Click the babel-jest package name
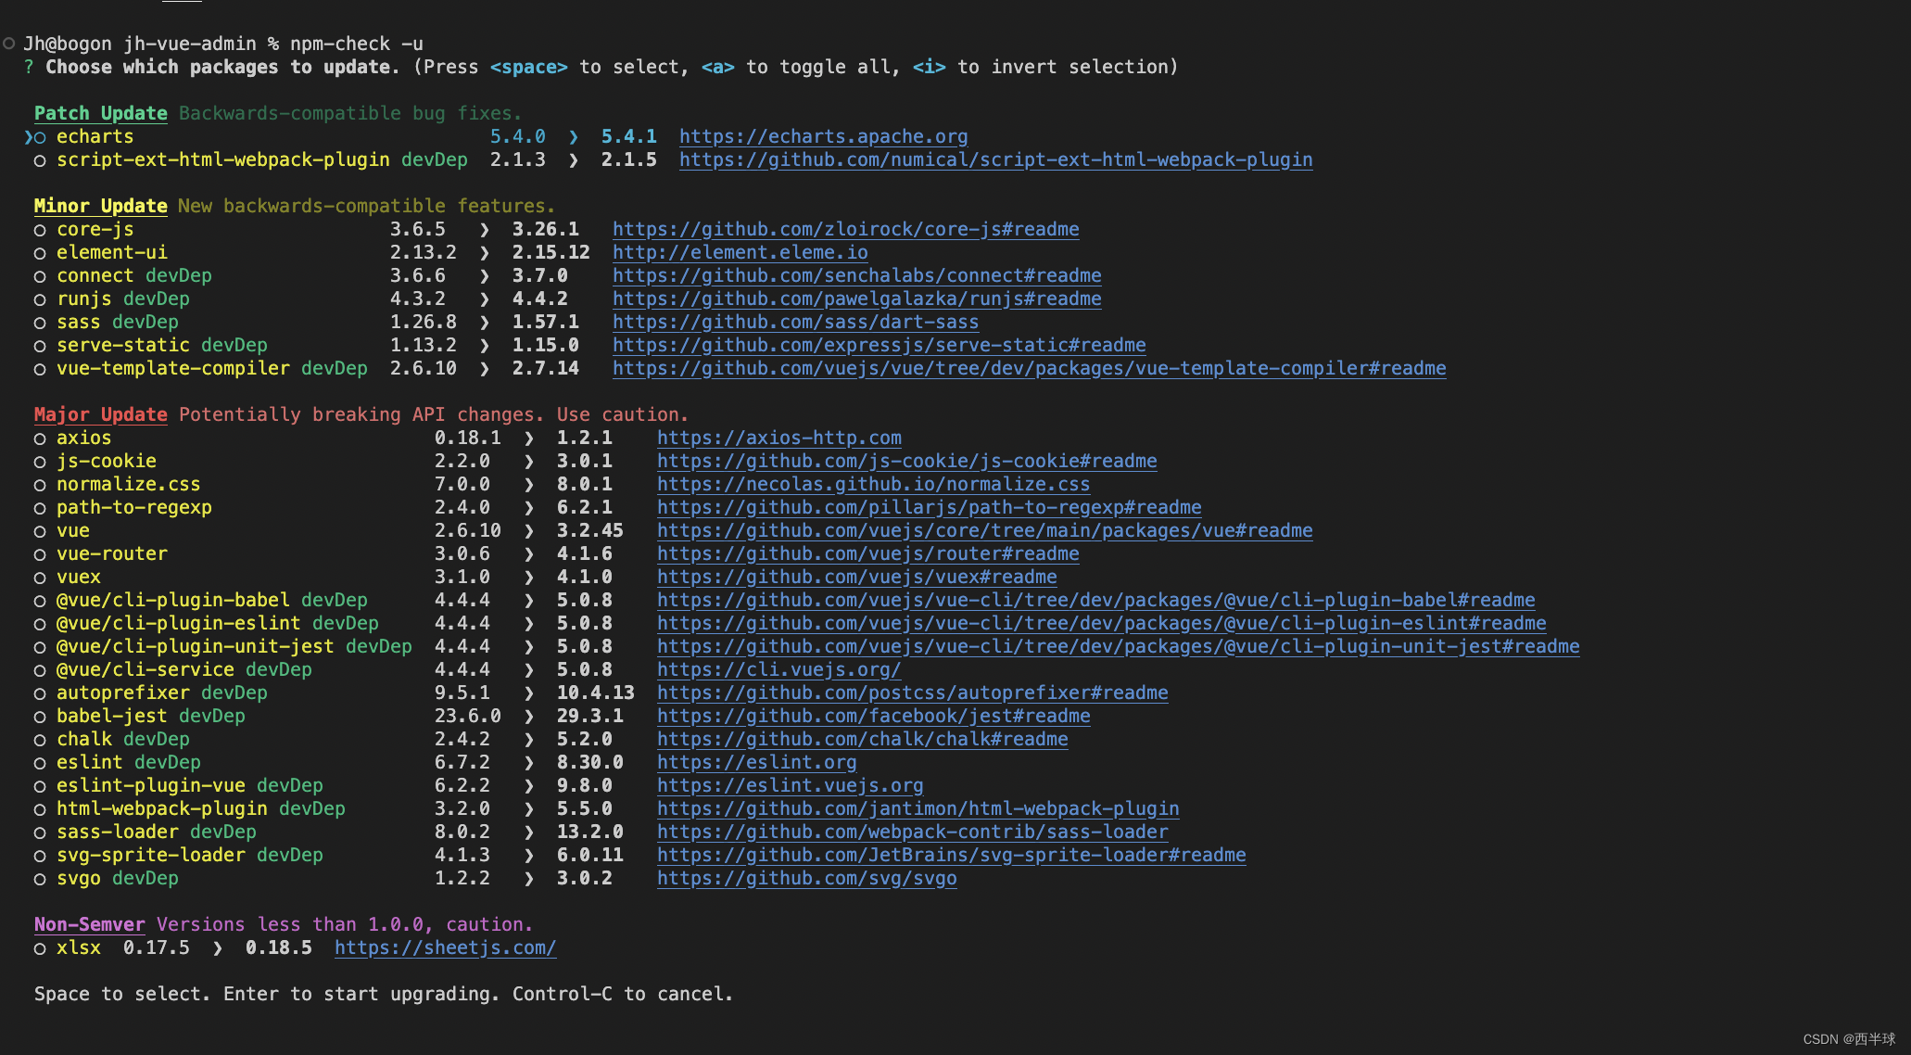The image size is (1911, 1055). (x=111, y=717)
